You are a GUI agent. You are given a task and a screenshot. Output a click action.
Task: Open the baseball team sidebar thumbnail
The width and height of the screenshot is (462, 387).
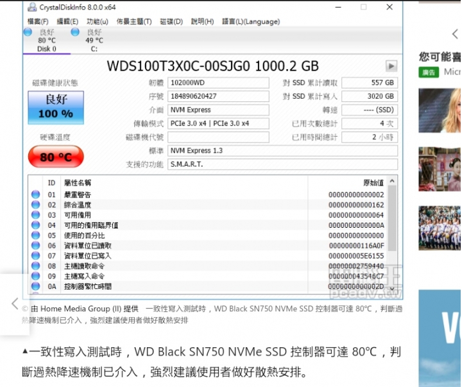coord(440,228)
